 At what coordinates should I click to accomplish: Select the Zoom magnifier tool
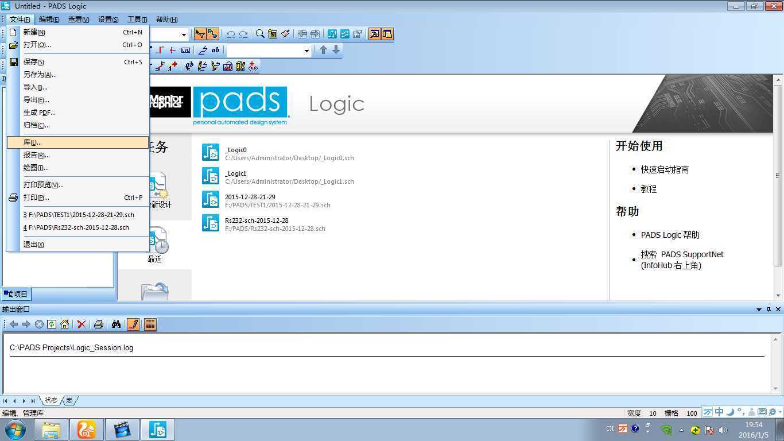click(x=260, y=34)
